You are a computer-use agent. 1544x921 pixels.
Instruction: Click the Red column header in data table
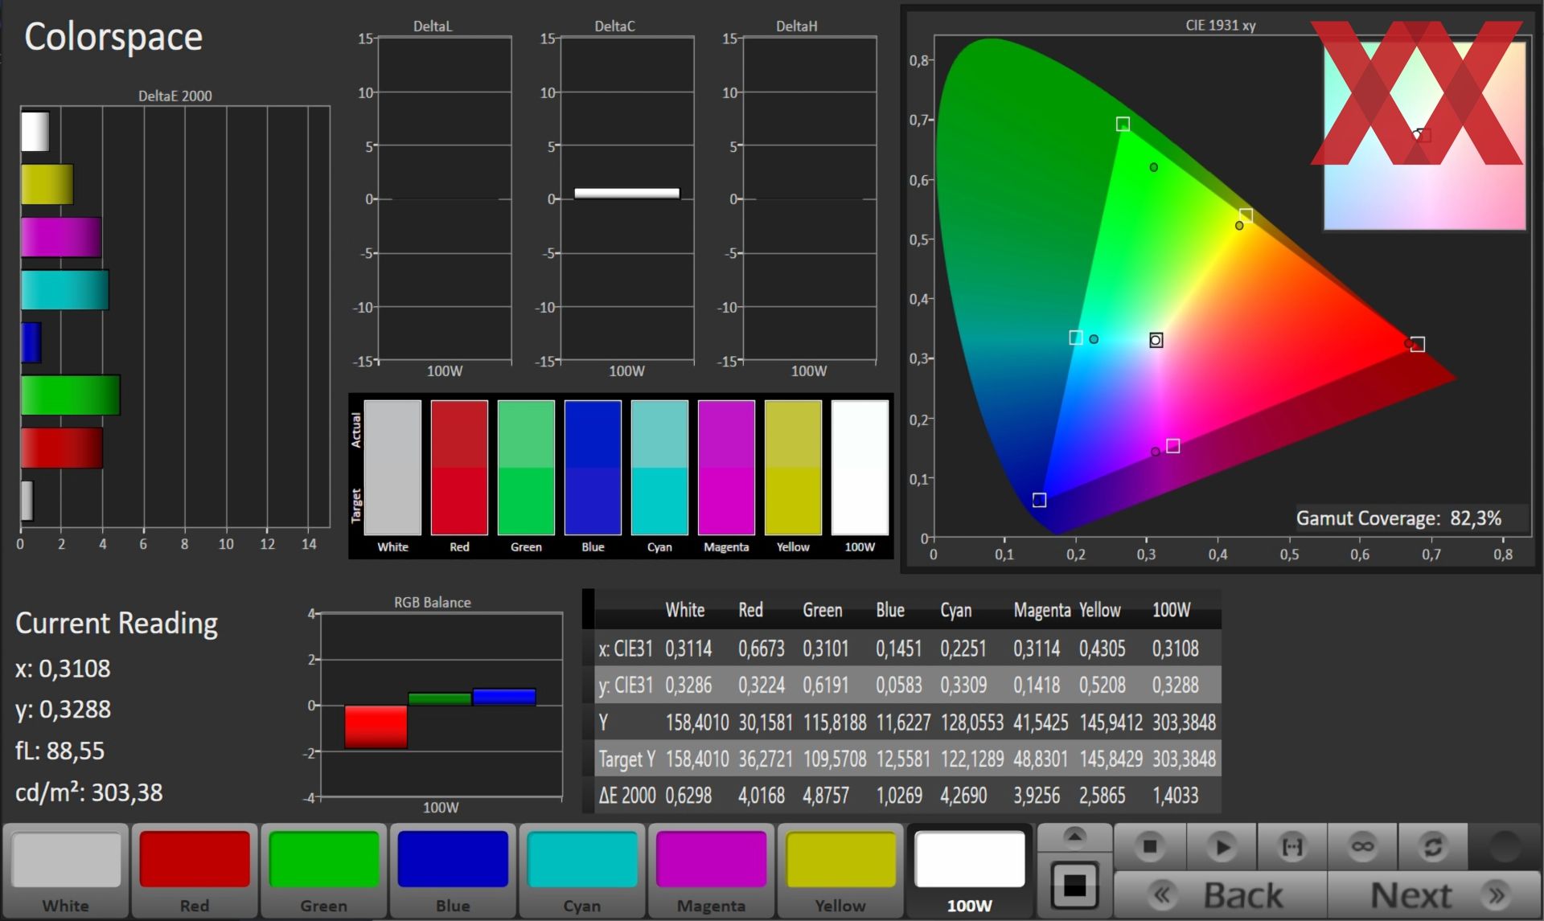click(x=750, y=610)
